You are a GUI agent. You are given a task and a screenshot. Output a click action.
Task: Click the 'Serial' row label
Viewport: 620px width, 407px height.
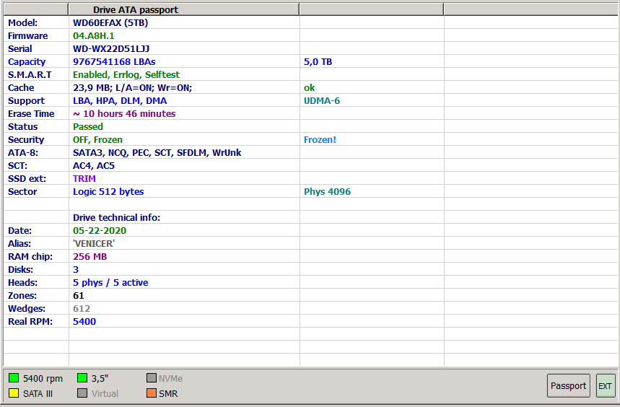(19, 49)
